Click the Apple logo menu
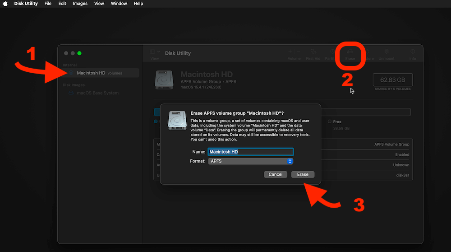The image size is (451, 252). [6, 4]
